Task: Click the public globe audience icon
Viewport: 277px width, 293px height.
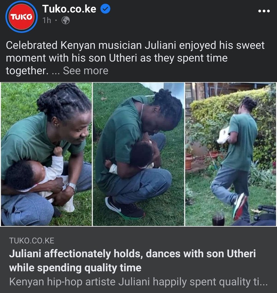Action: click(x=66, y=20)
